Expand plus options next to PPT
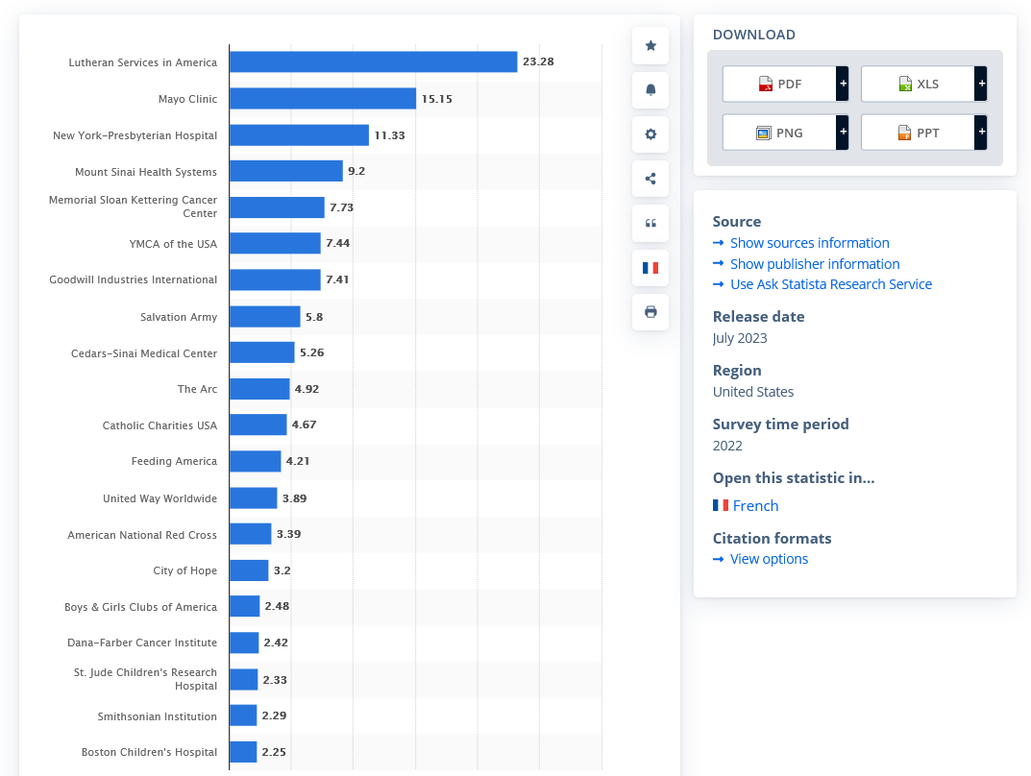 (x=981, y=133)
